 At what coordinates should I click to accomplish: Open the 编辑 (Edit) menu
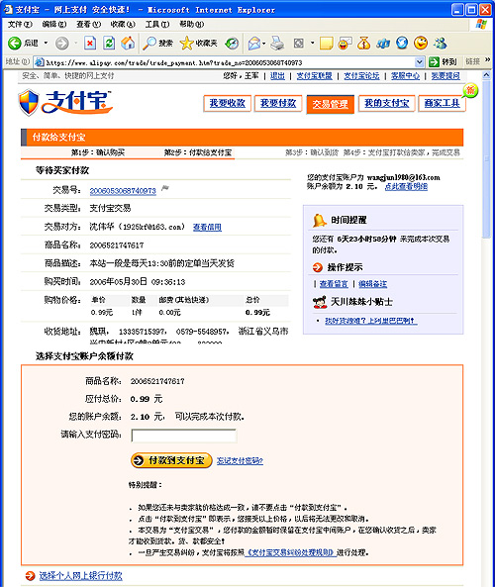point(54,25)
